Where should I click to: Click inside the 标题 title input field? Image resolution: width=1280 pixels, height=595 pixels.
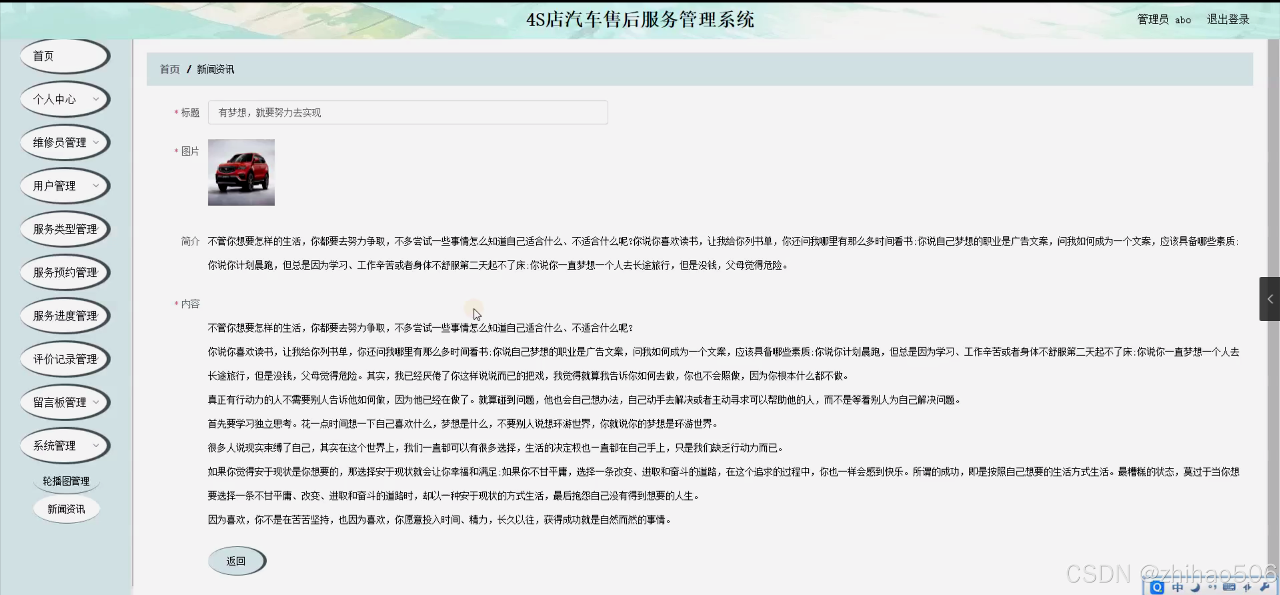pos(408,112)
